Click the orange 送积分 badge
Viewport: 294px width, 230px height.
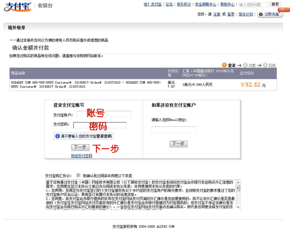(x=284, y=9)
